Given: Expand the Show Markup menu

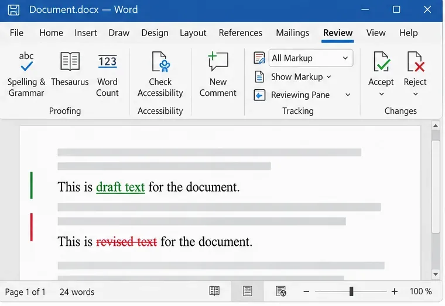Looking at the screenshot, I should tap(301, 76).
